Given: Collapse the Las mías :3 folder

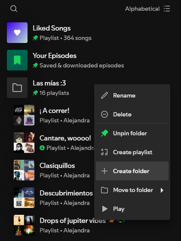Looking at the screenshot, I should click(x=49, y=88).
